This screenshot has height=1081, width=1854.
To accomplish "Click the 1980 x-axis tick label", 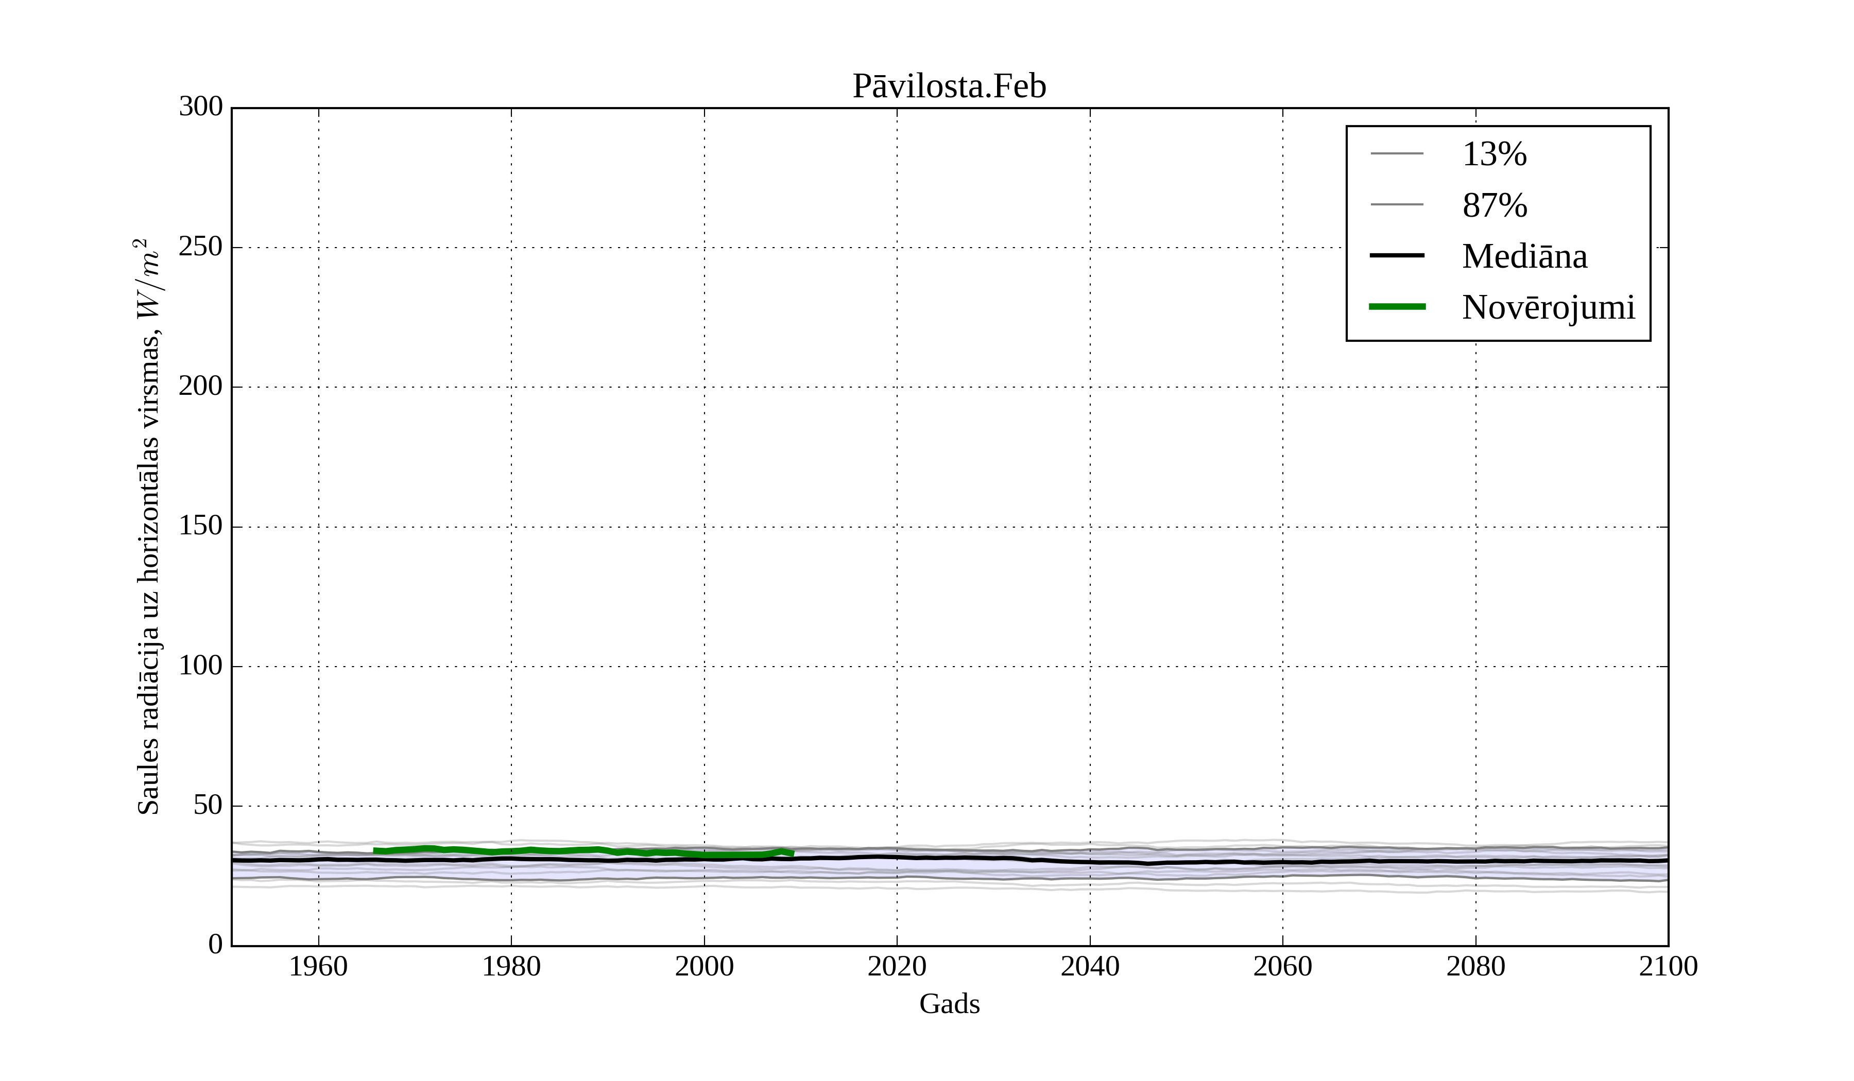I will pyautogui.click(x=510, y=967).
